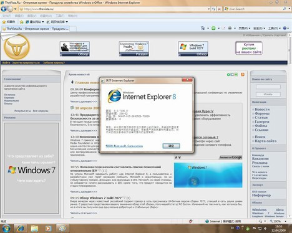The width and height of the screenshot is (292, 233).
Task: Open the Web Slice Gallery favorites bar item
Action: [x=57, y=22]
